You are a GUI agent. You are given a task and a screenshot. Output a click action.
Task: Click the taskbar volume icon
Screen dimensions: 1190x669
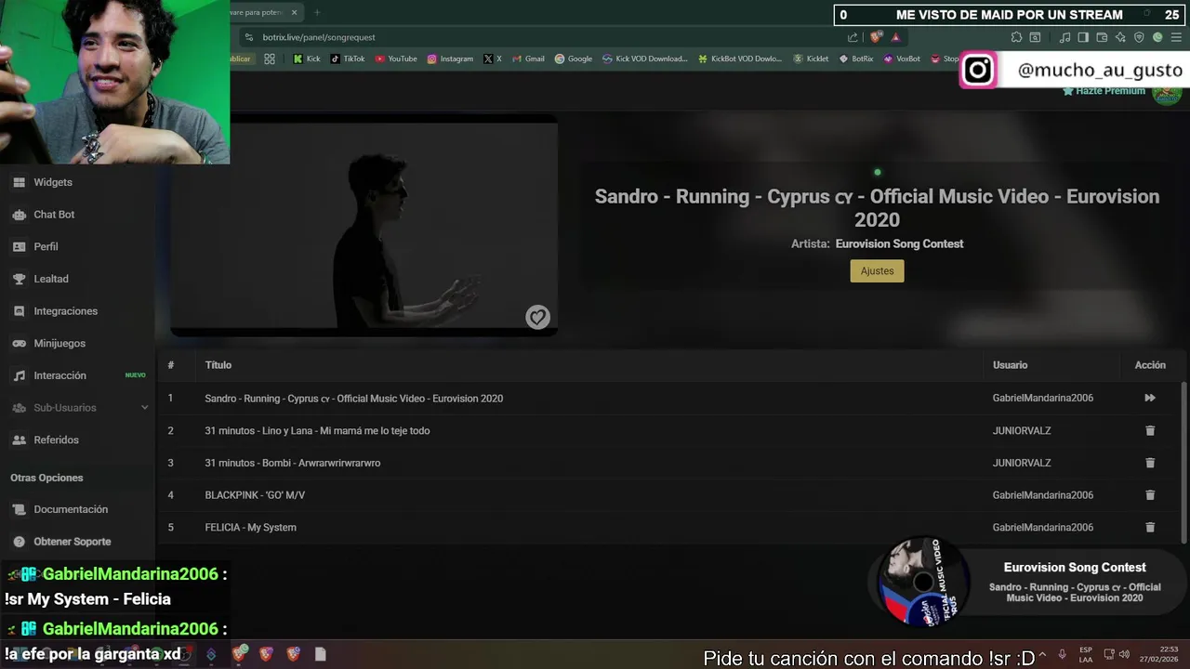pyautogui.click(x=1124, y=654)
